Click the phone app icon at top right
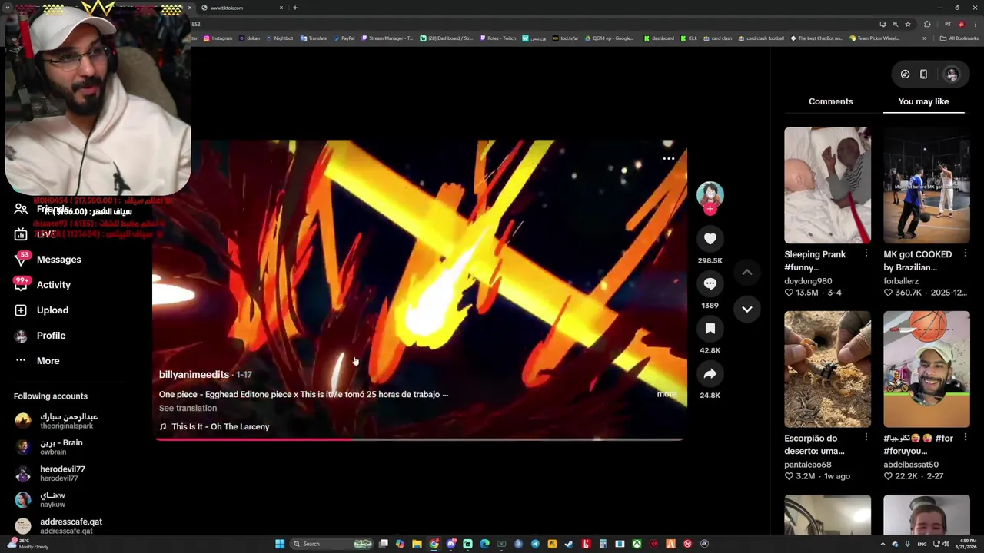 pos(923,75)
